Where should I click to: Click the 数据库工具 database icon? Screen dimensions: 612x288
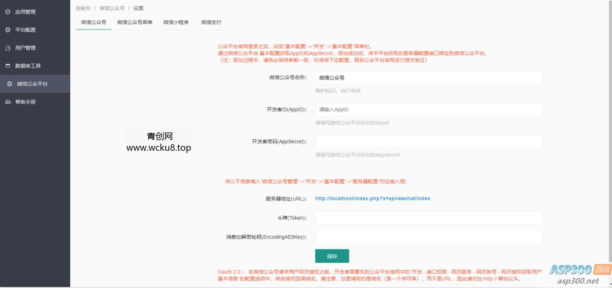coord(8,66)
